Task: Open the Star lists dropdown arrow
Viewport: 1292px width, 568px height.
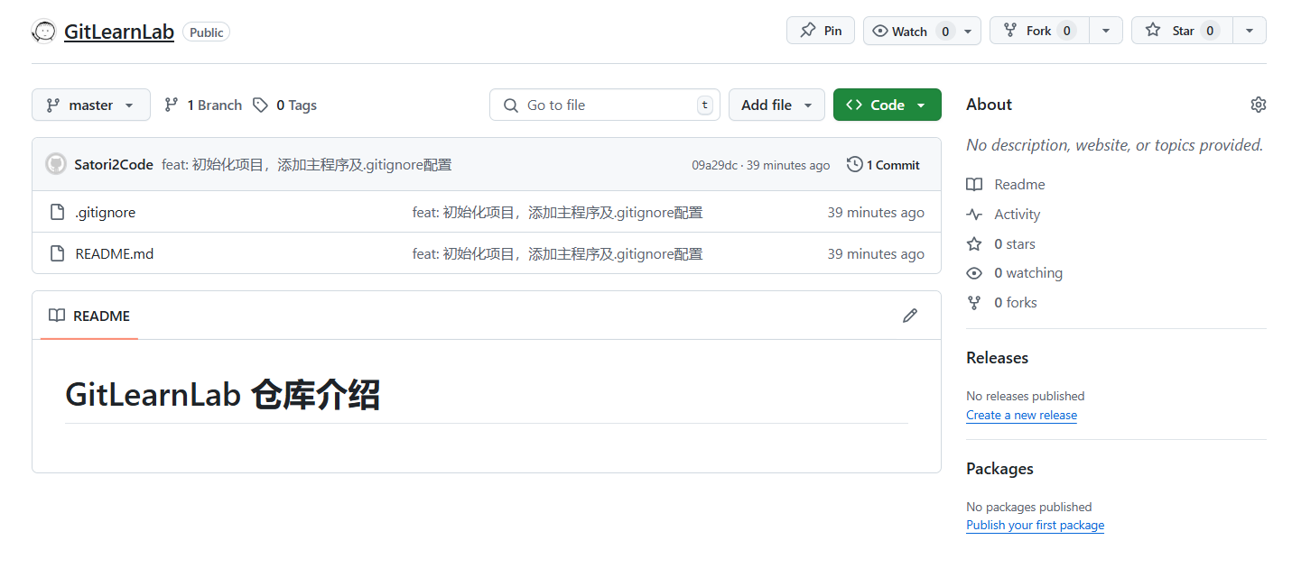Action: (x=1250, y=31)
